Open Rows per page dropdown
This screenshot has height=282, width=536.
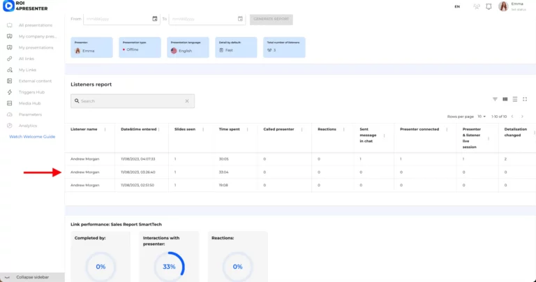tap(482, 117)
